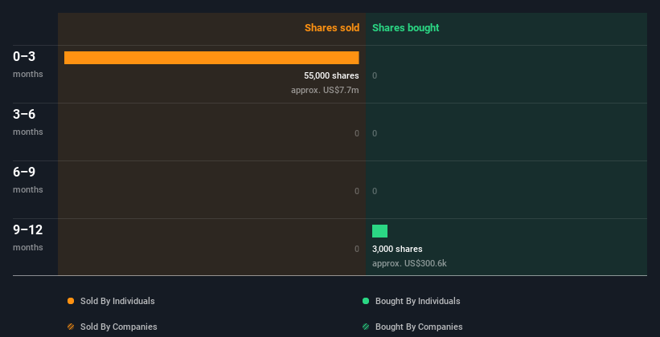This screenshot has height=337, width=660.
Task: Click the striped Sold By Companies icon
Action: pos(71,327)
